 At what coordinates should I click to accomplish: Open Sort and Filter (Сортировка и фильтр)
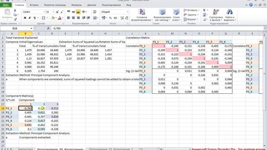pyautogui.click(x=216, y=15)
